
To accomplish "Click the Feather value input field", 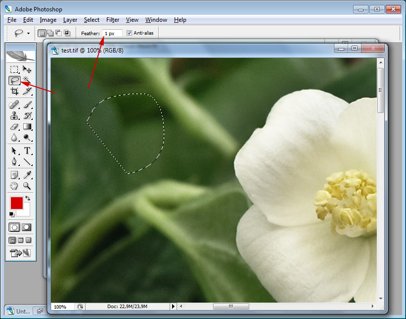I will click(x=112, y=33).
